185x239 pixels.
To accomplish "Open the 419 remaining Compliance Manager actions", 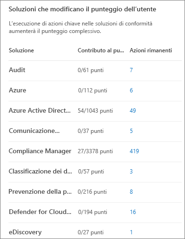I will click(x=134, y=151).
